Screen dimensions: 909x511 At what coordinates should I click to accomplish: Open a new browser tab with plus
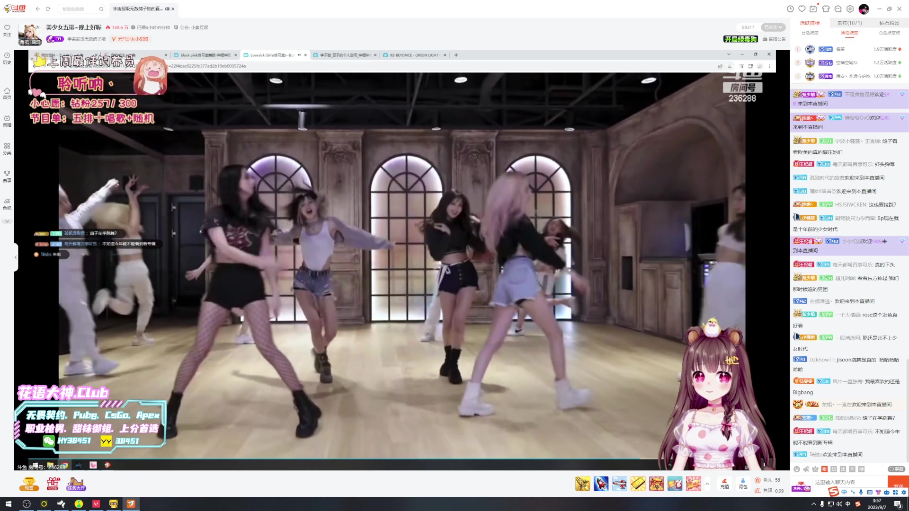tap(456, 55)
